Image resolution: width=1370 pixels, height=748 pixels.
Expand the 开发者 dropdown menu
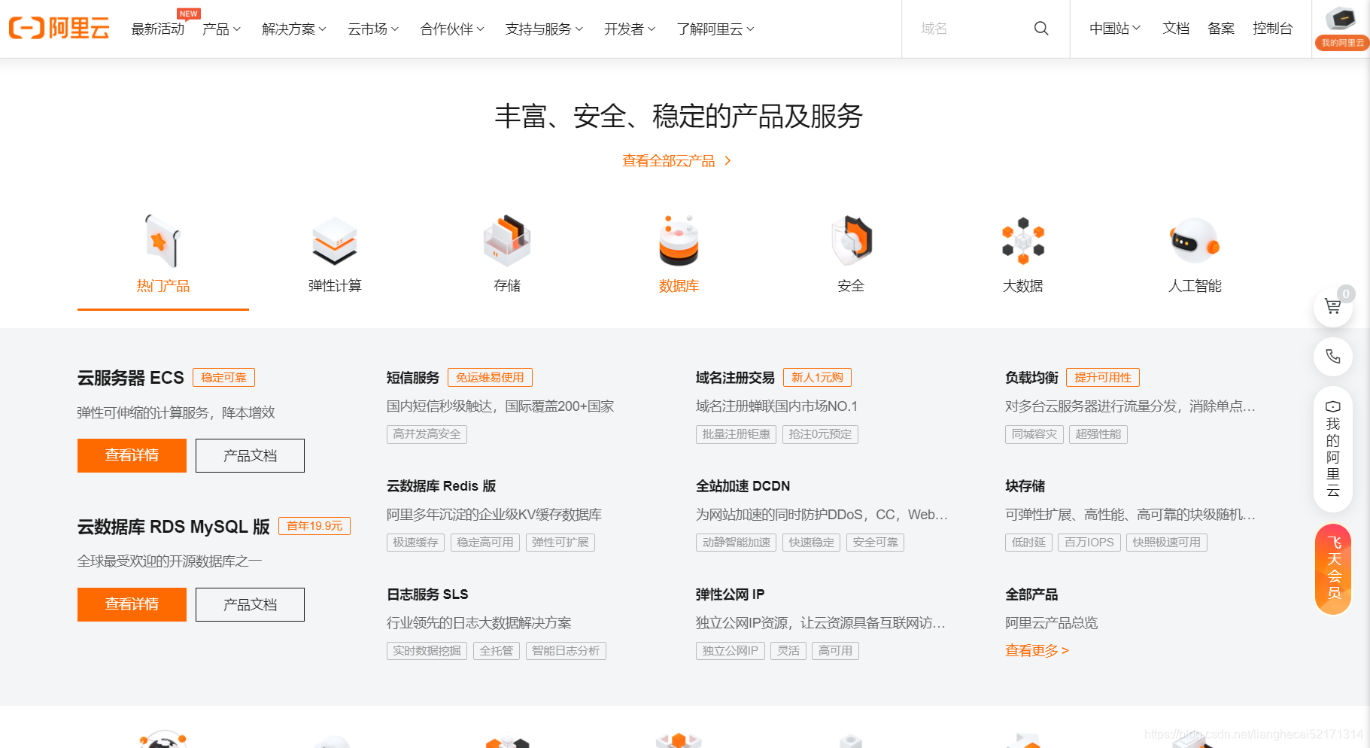pos(629,29)
